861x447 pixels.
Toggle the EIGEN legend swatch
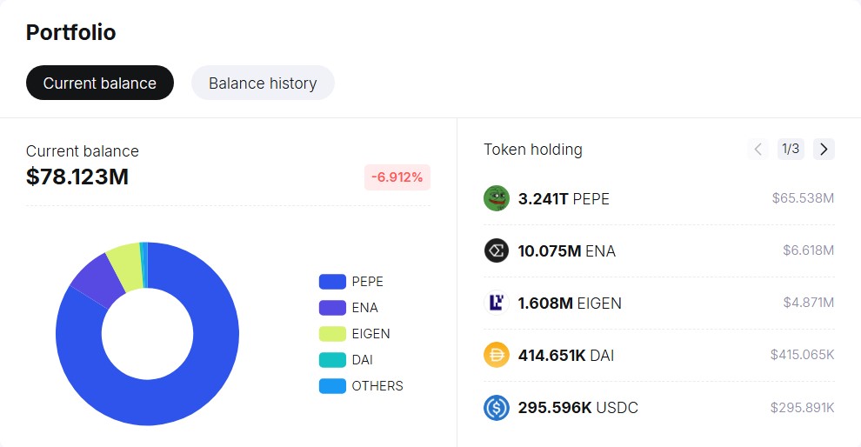[x=332, y=334]
